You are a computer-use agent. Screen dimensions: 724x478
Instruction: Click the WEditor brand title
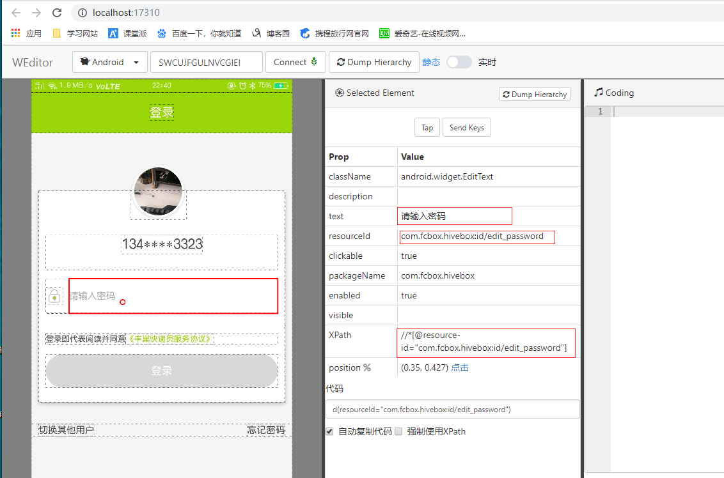(x=33, y=62)
